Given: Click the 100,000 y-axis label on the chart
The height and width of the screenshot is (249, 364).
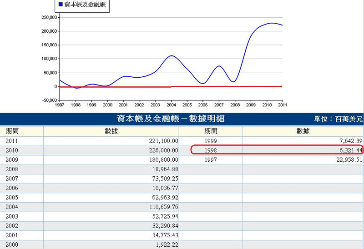Looking at the screenshot, I should (49, 59).
